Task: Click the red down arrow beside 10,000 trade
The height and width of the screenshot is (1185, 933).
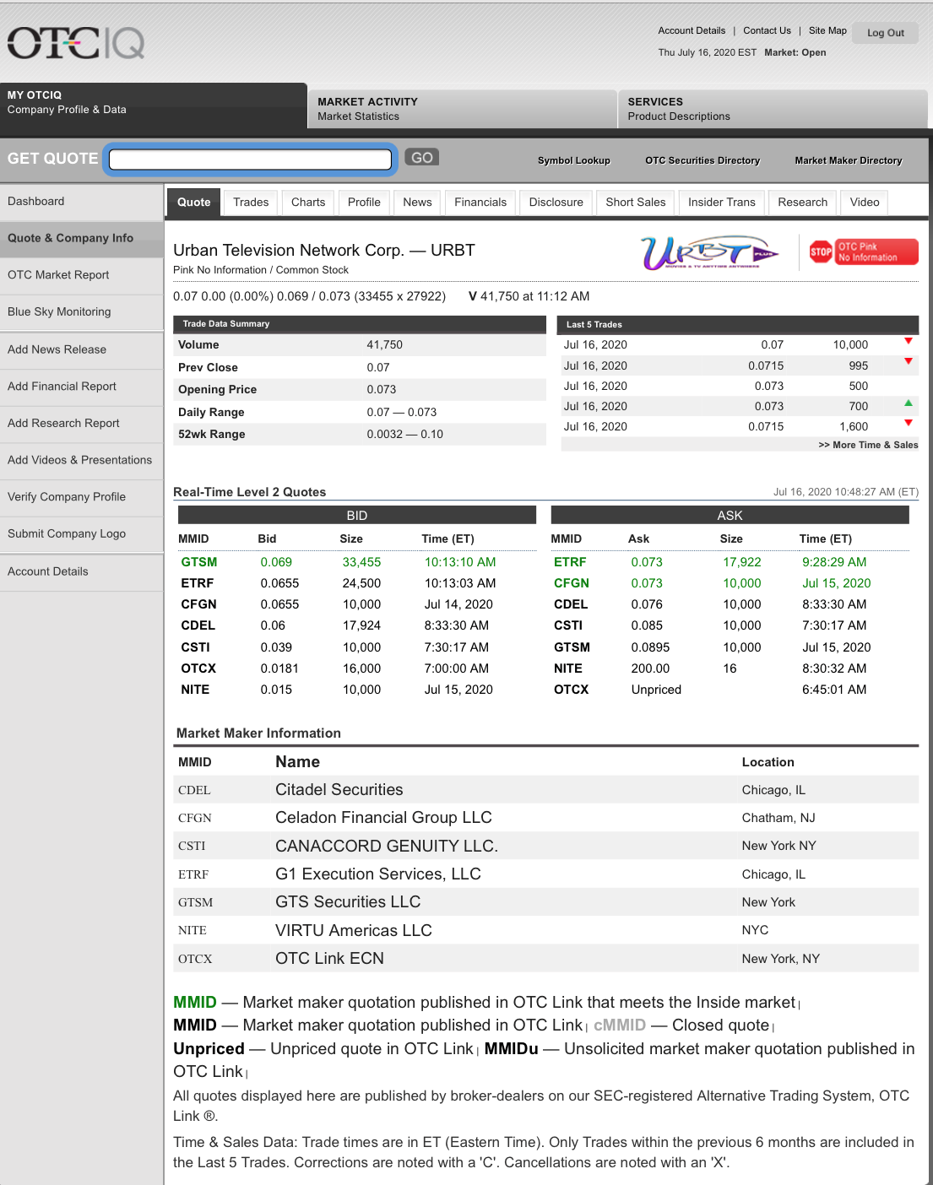Action: 909,342
